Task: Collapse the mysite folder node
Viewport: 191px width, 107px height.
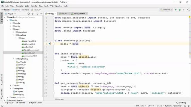Action: coord(7,20)
